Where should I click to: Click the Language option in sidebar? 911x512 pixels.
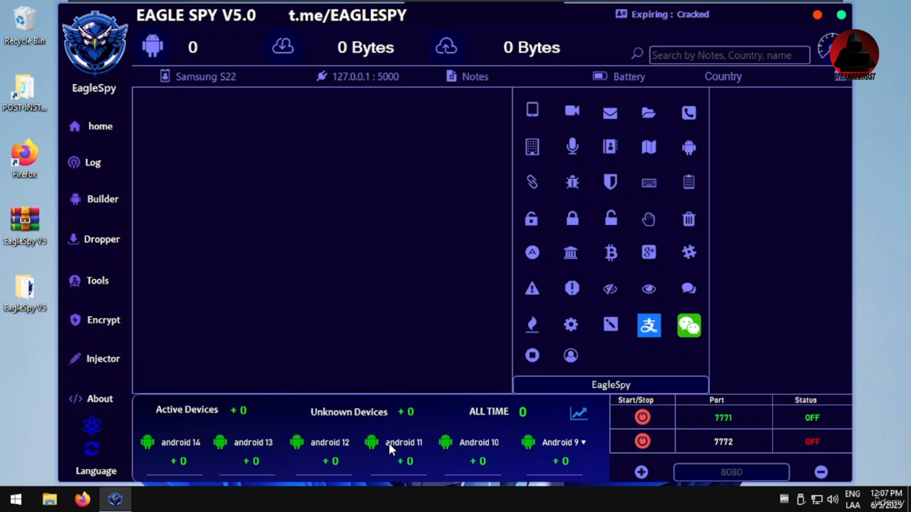coord(96,471)
